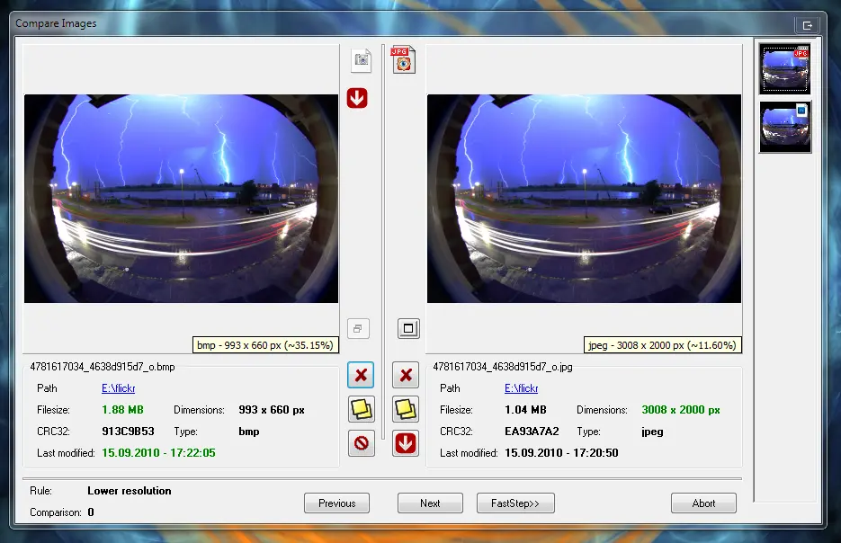Screen dimensions: 841x543
Task: Open right JPG image in viewer icon
Action: pos(403,59)
